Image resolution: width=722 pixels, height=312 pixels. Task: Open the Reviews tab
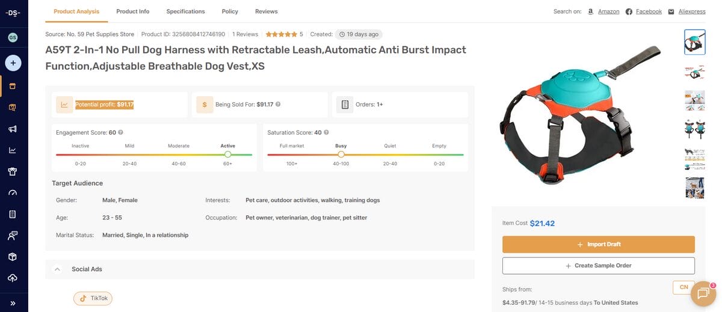(x=266, y=11)
